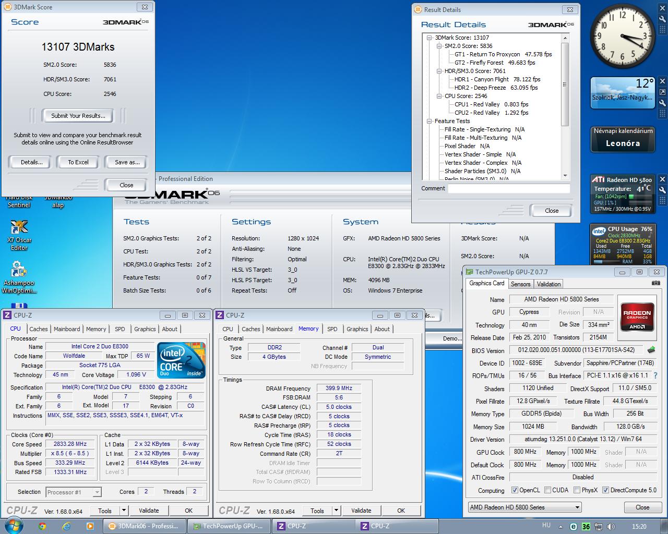668x534 pixels.
Task: Click Submit Your Results button
Action: click(78, 116)
